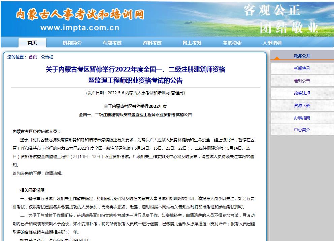Image resolution: width=335 pixels, height=241 pixels.
Task: Click the 政务公开 sidebar header
Action: click(302, 56)
